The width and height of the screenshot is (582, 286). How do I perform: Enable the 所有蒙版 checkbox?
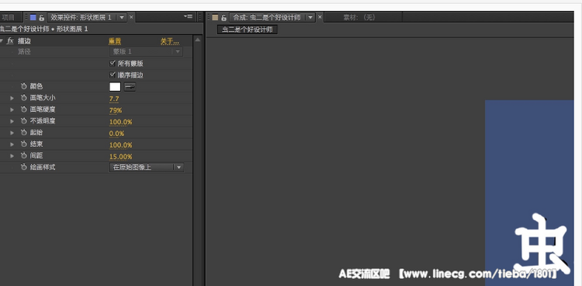(x=113, y=63)
